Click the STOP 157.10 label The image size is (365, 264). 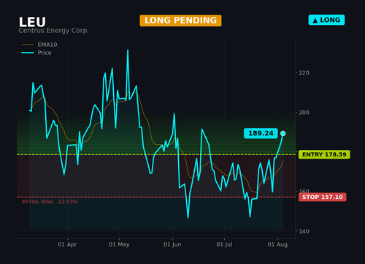[323, 197]
